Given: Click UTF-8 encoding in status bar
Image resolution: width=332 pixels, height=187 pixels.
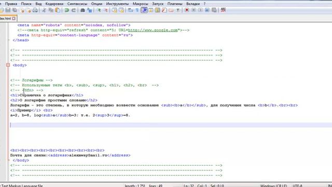Looking at the screenshot, I should pos(298,185).
